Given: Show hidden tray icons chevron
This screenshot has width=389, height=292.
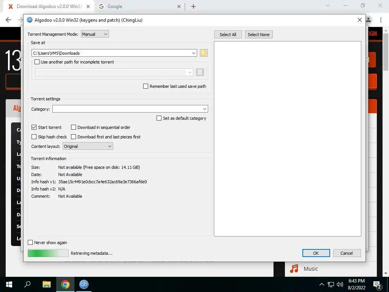Looking at the screenshot, I should coord(321,284).
